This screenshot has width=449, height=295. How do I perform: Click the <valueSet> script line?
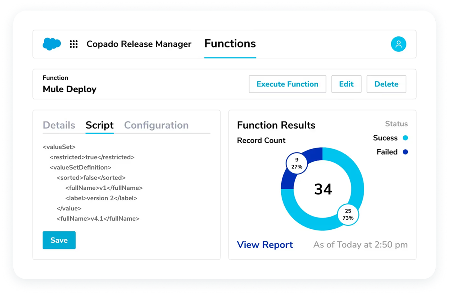pyautogui.click(x=59, y=147)
